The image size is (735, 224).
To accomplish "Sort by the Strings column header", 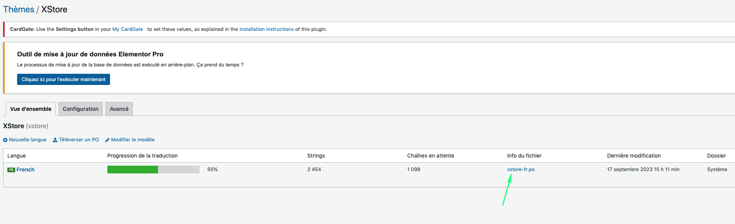I will pos(316,156).
